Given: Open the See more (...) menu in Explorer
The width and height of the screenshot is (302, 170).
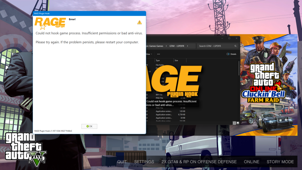Looking at the screenshot, I should click(159, 54).
